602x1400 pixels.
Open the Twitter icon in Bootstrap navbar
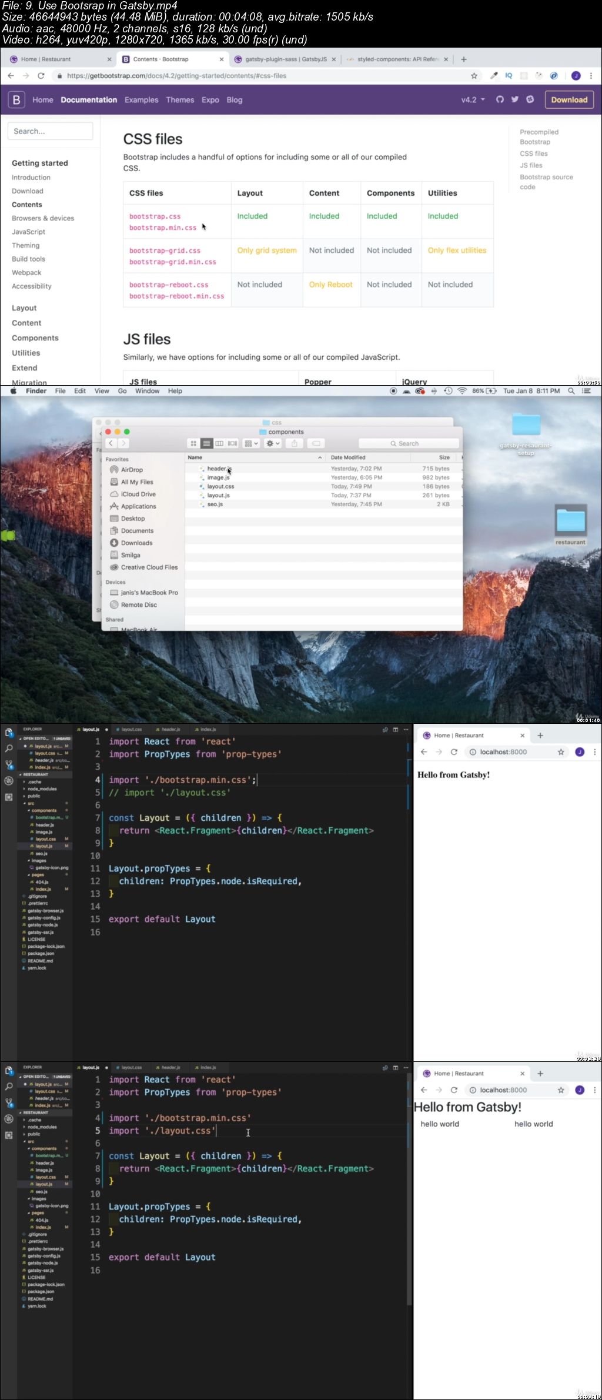pos(515,99)
